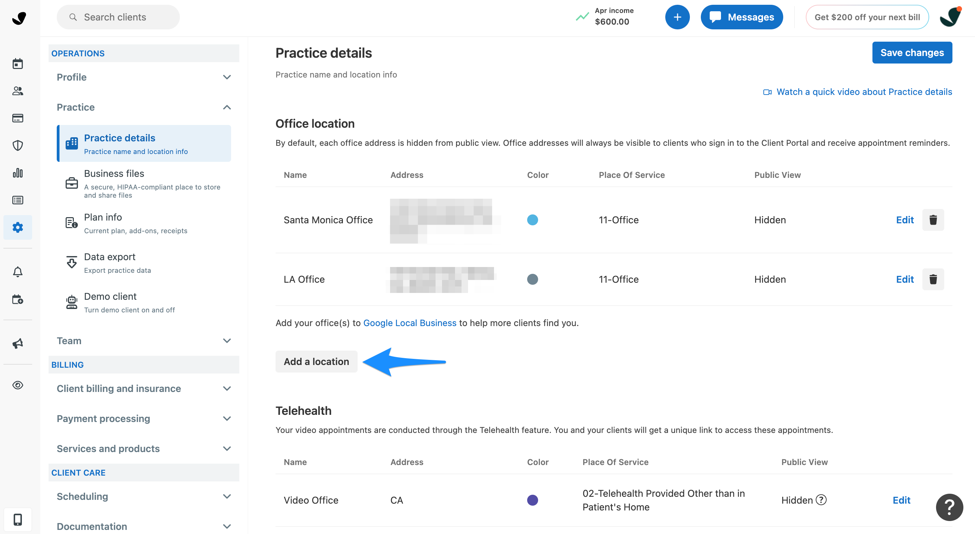Click the LA Office gray color dot
The width and height of the screenshot is (975, 534).
(x=532, y=279)
